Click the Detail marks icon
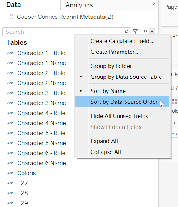This screenshot has width=178, height=207. 175,125
